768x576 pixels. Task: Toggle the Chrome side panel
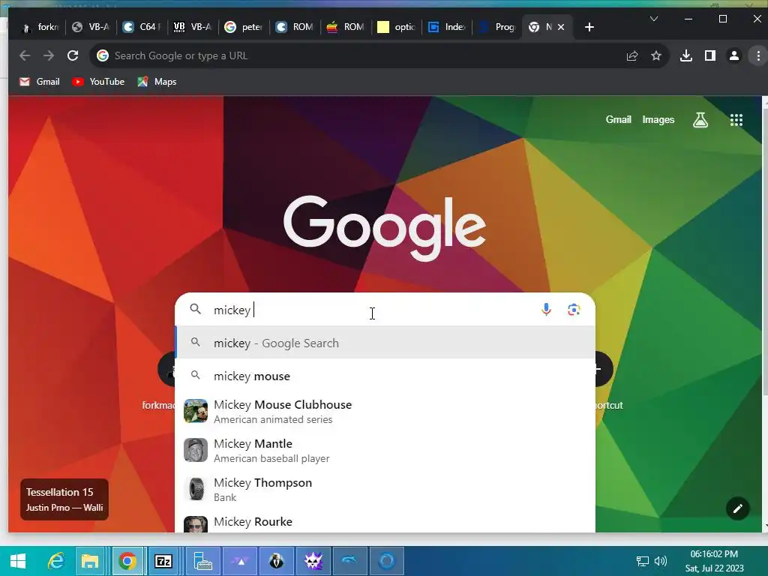(x=709, y=55)
